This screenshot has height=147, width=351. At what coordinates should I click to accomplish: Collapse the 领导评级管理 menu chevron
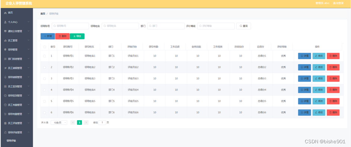[28, 132]
